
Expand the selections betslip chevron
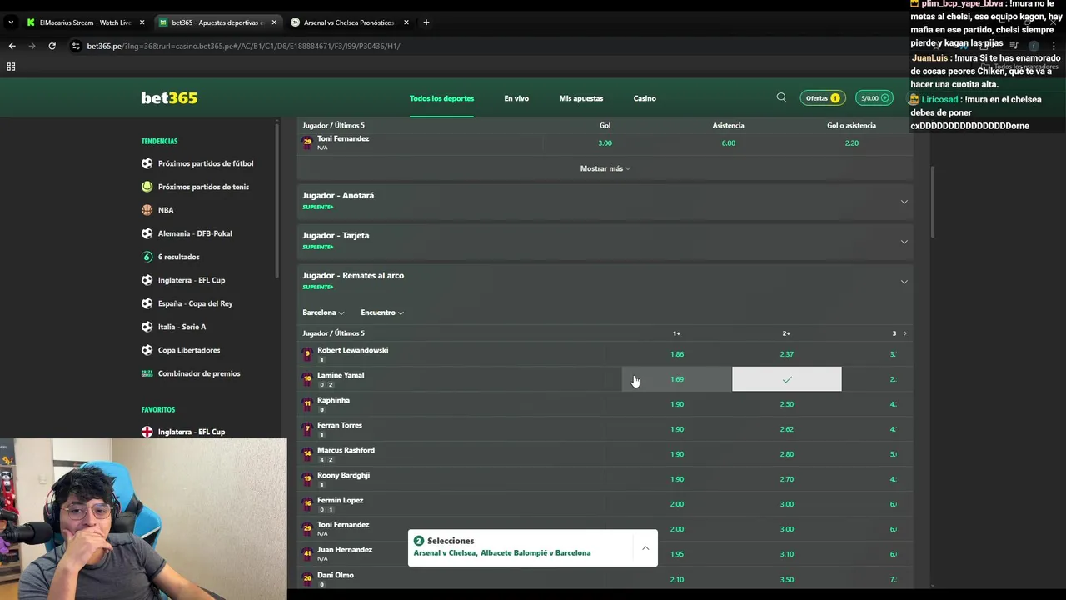645,547
